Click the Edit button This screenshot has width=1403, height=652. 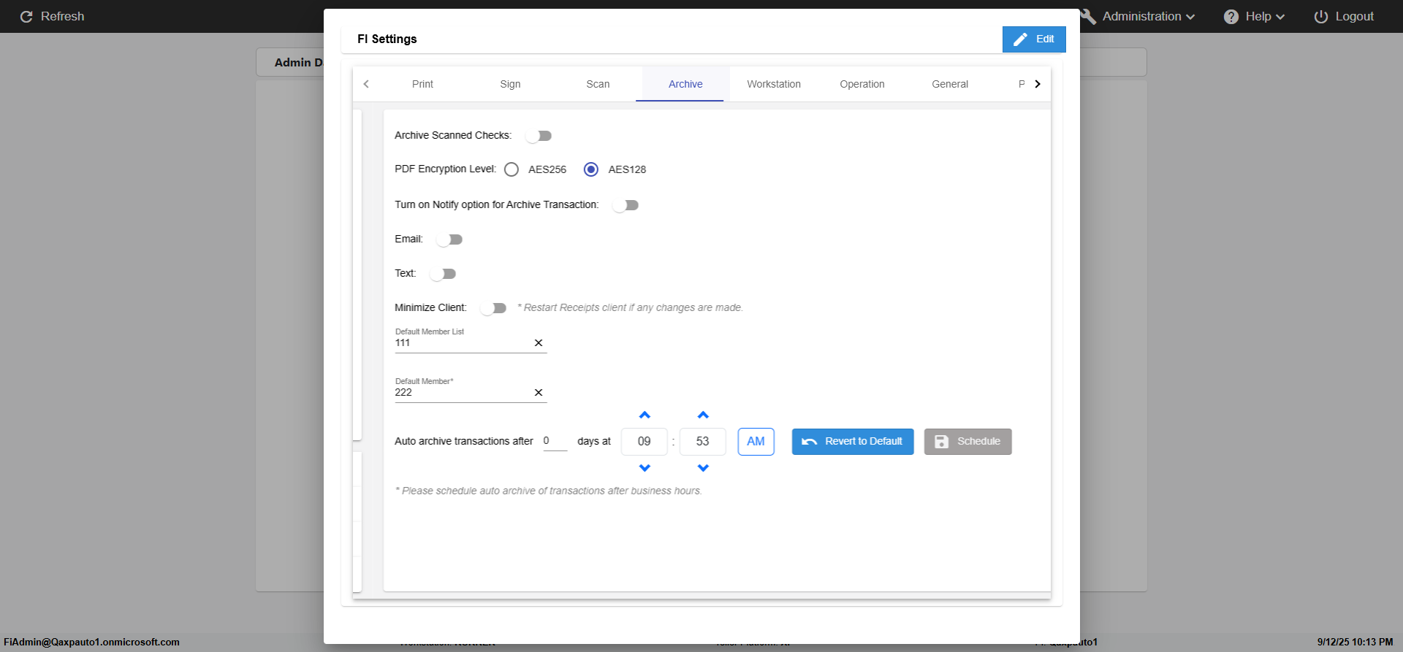(1034, 39)
